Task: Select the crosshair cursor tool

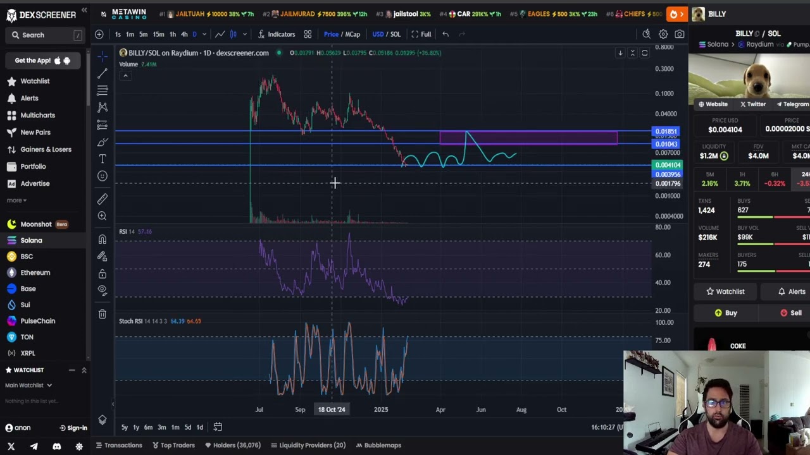Action: tap(103, 56)
